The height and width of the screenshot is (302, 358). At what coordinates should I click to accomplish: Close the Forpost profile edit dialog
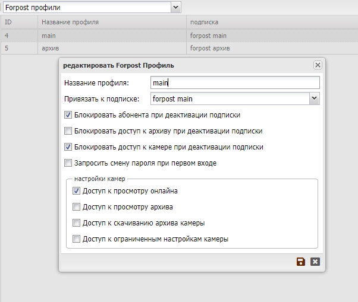[318, 65]
